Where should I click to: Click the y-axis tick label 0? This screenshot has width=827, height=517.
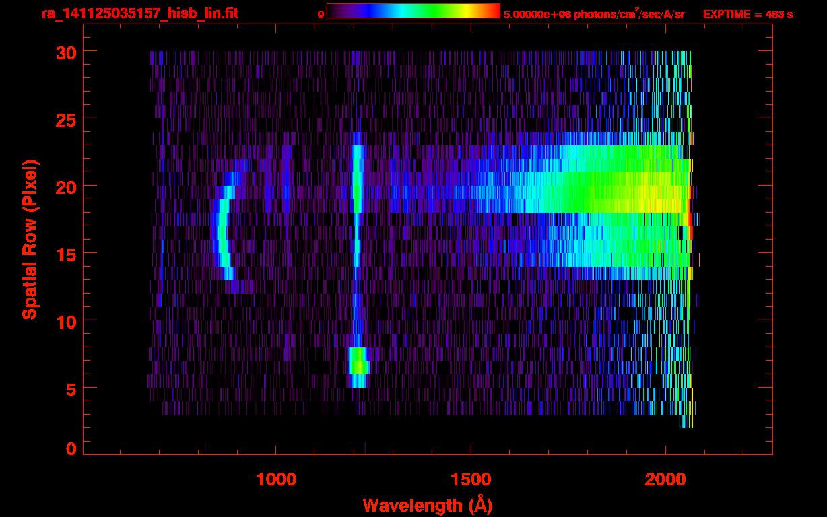[x=71, y=449]
